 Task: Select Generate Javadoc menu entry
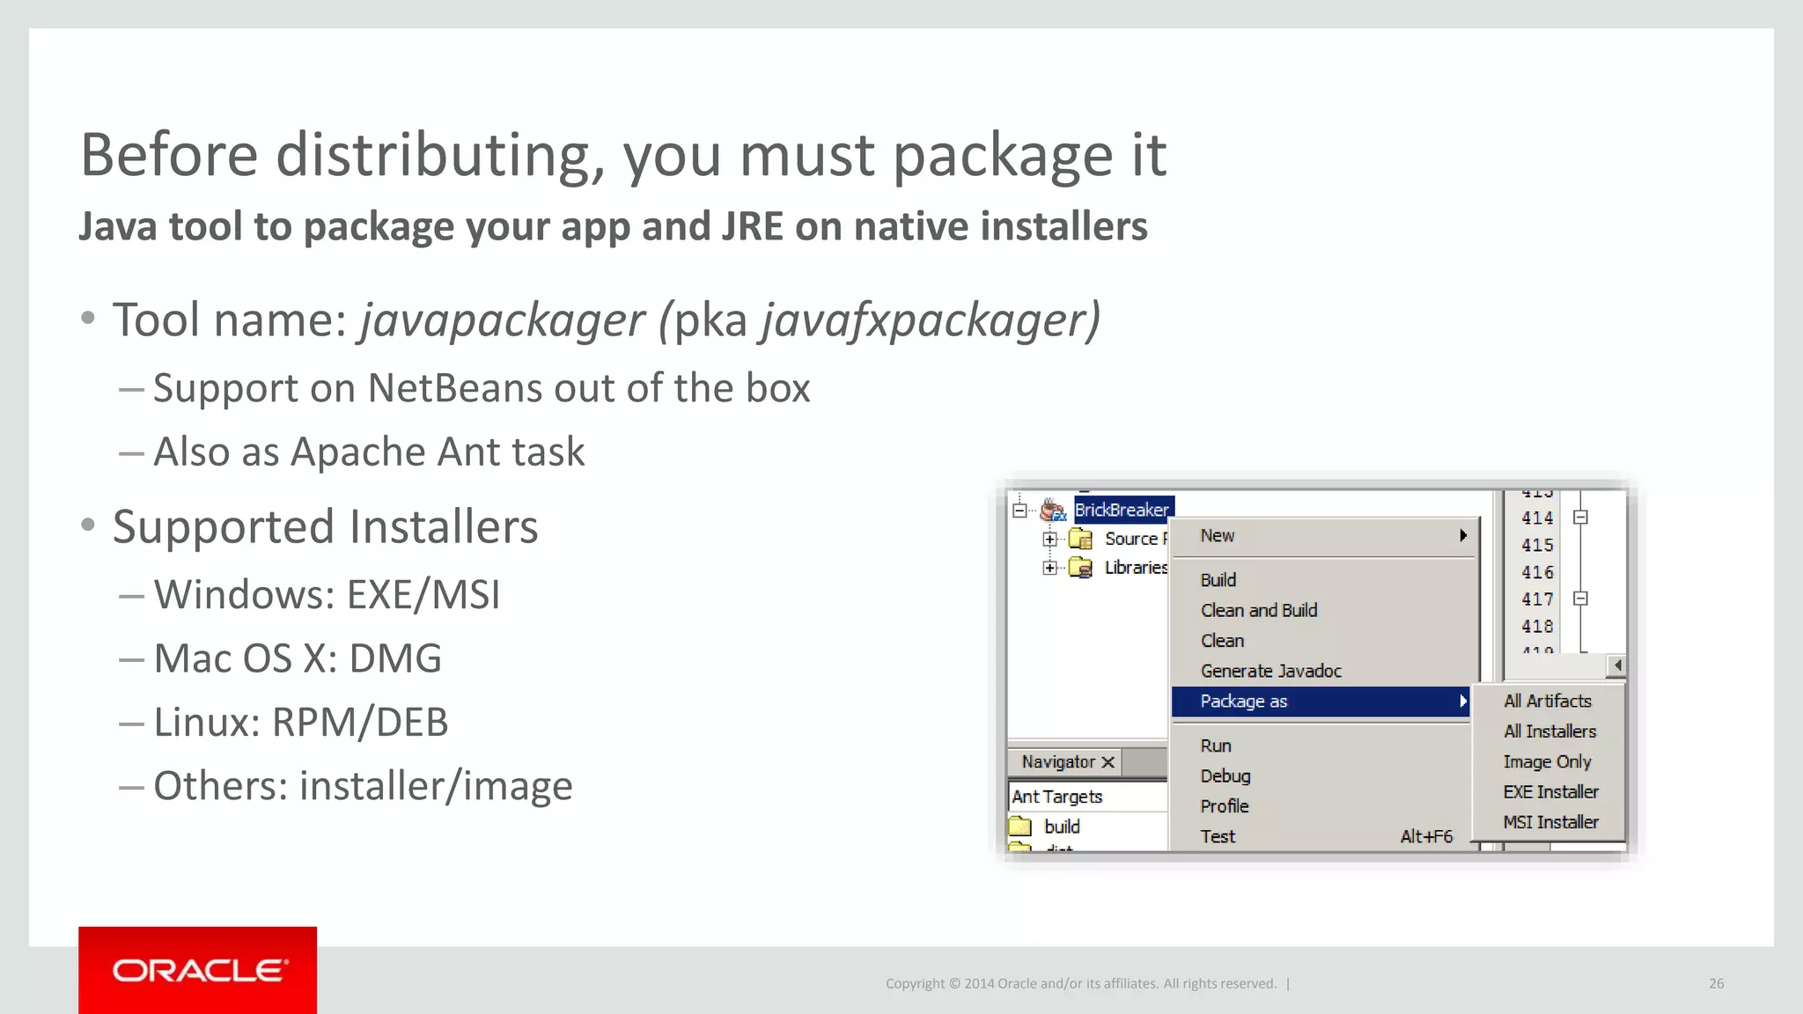click(1270, 671)
